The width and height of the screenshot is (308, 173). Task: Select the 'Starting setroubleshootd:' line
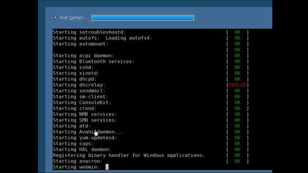pyautogui.click(x=89, y=32)
